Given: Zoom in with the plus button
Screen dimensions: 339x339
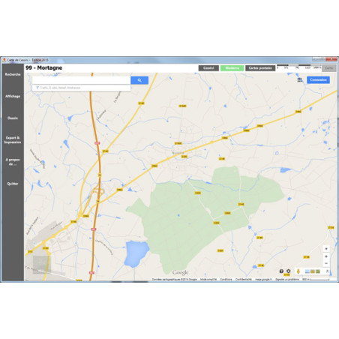Looking at the screenshot, I should tap(326, 256).
